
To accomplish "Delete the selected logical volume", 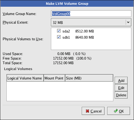I will coord(121,95).
